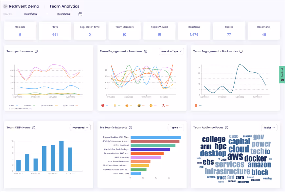
Task: Show info for Team Engagement - Reactions
Action: [146, 51]
